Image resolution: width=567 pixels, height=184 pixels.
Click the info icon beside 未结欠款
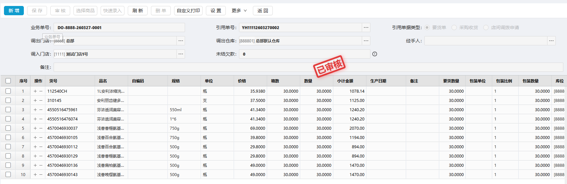point(375,54)
